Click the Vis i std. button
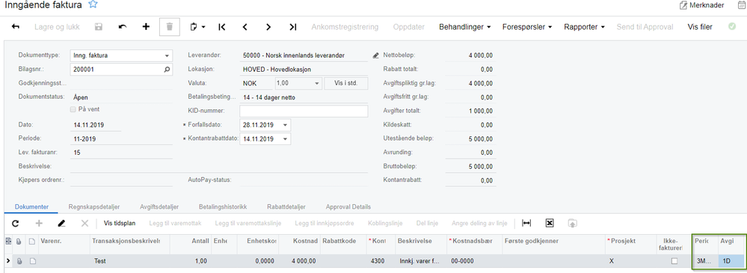The image size is (747, 273). [x=346, y=83]
